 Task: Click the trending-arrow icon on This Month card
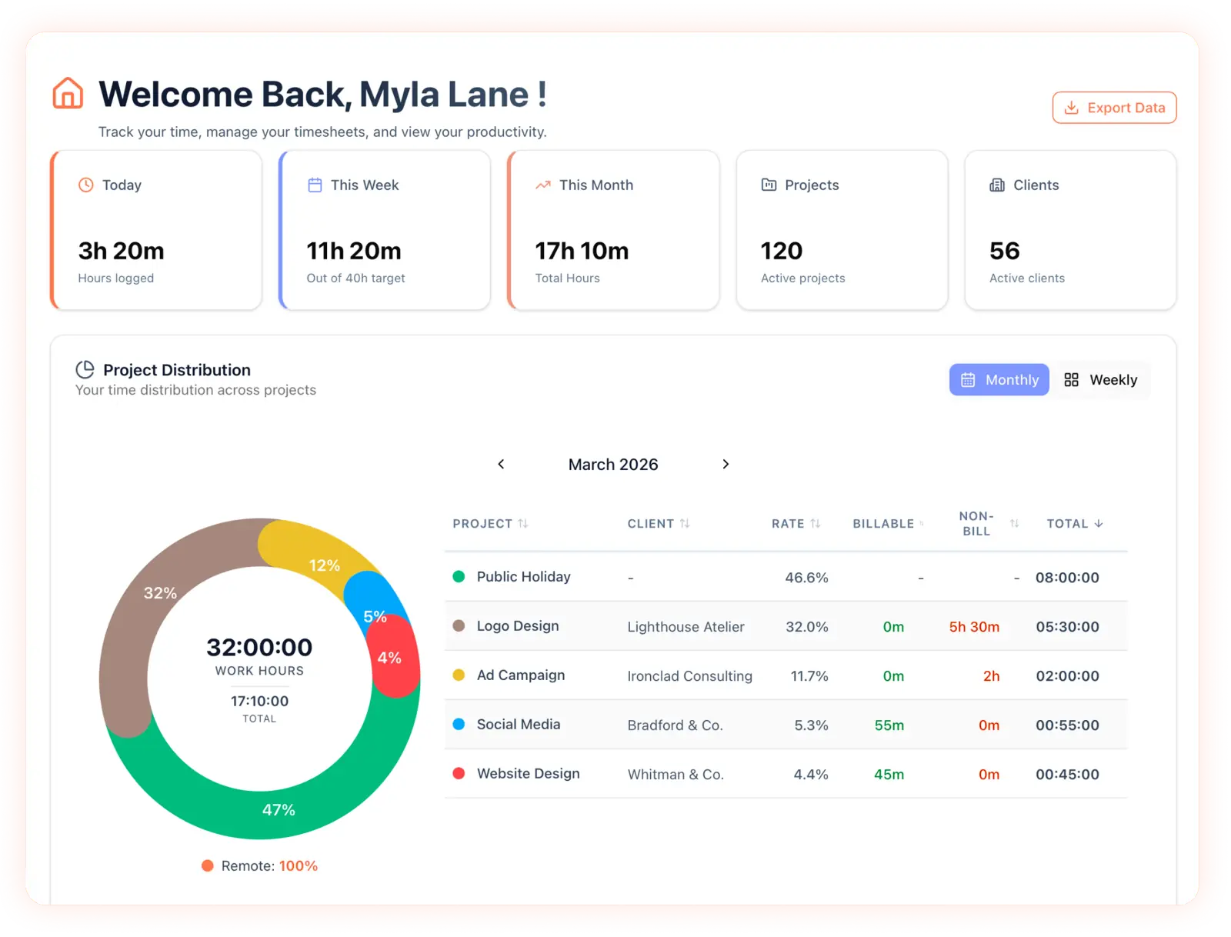click(542, 185)
